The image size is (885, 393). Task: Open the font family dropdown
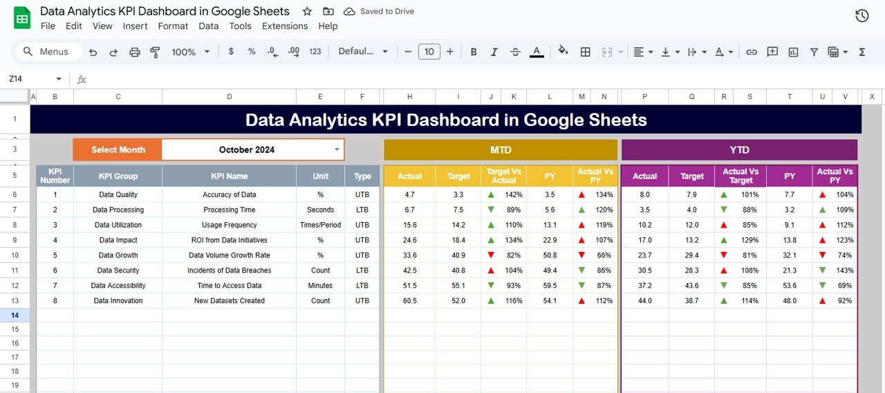coord(363,52)
